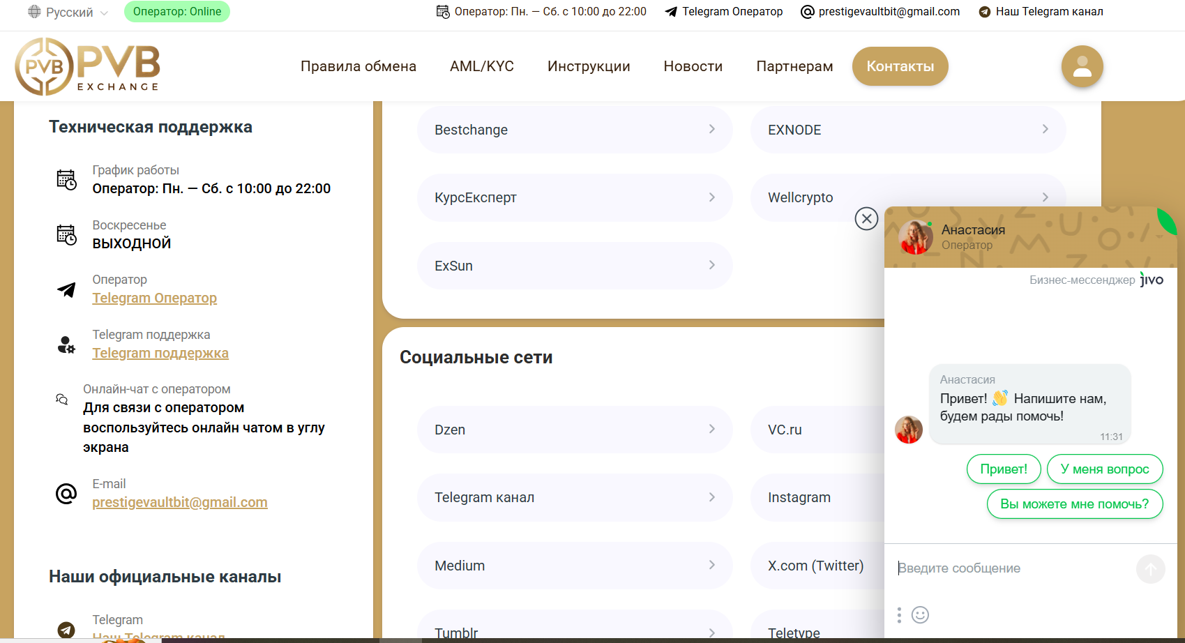The width and height of the screenshot is (1185, 643).
Task: Open the emoji picker in chat
Action: [920, 614]
